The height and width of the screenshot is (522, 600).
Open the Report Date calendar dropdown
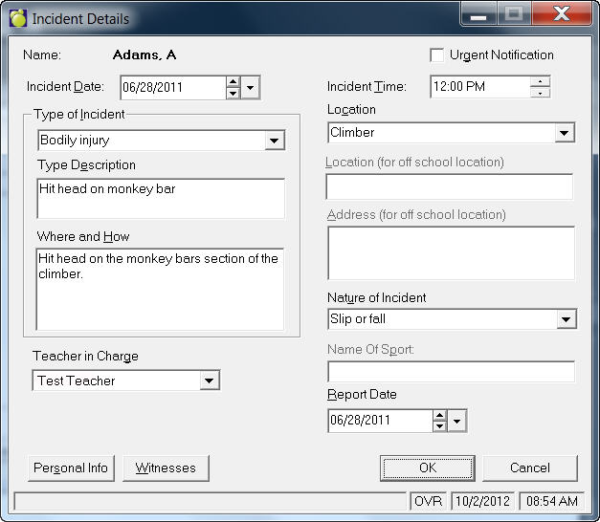(x=457, y=421)
